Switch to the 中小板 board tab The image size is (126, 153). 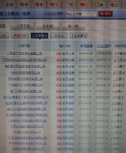pyautogui.click(x=73, y=26)
